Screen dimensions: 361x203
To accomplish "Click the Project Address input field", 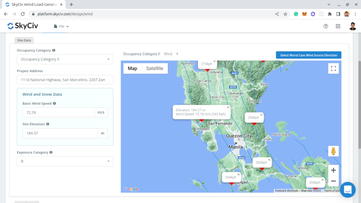I will tap(65, 80).
